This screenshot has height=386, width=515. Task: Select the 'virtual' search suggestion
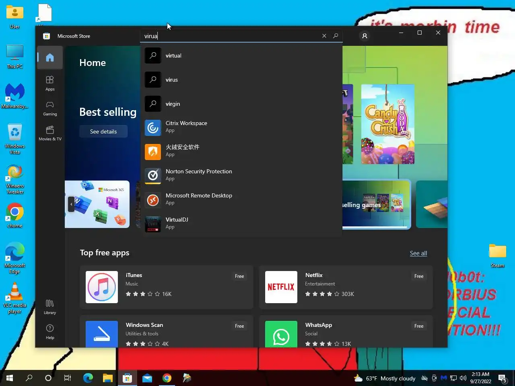pos(241,55)
